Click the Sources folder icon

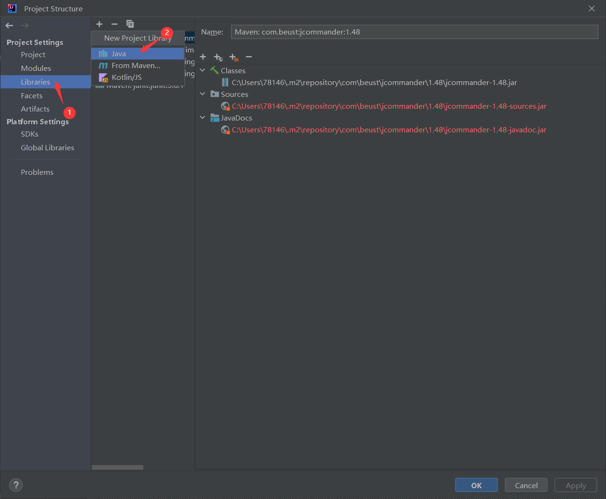(x=215, y=94)
